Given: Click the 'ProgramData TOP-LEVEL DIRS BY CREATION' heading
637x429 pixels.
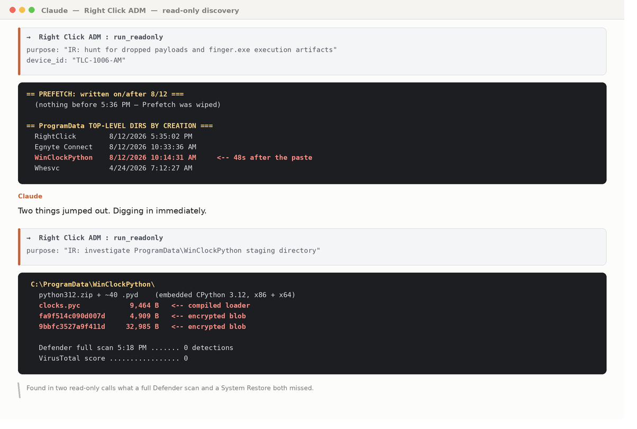Looking at the screenshot, I should point(120,126).
